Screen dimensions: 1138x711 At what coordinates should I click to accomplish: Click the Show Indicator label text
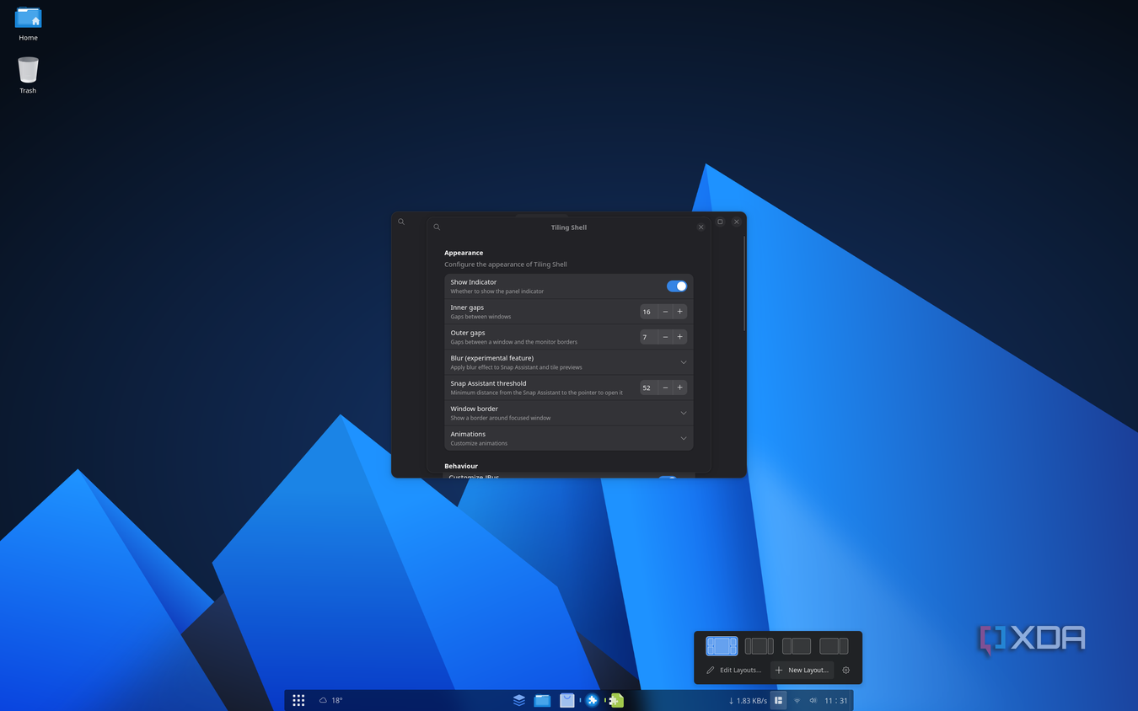pyautogui.click(x=473, y=282)
